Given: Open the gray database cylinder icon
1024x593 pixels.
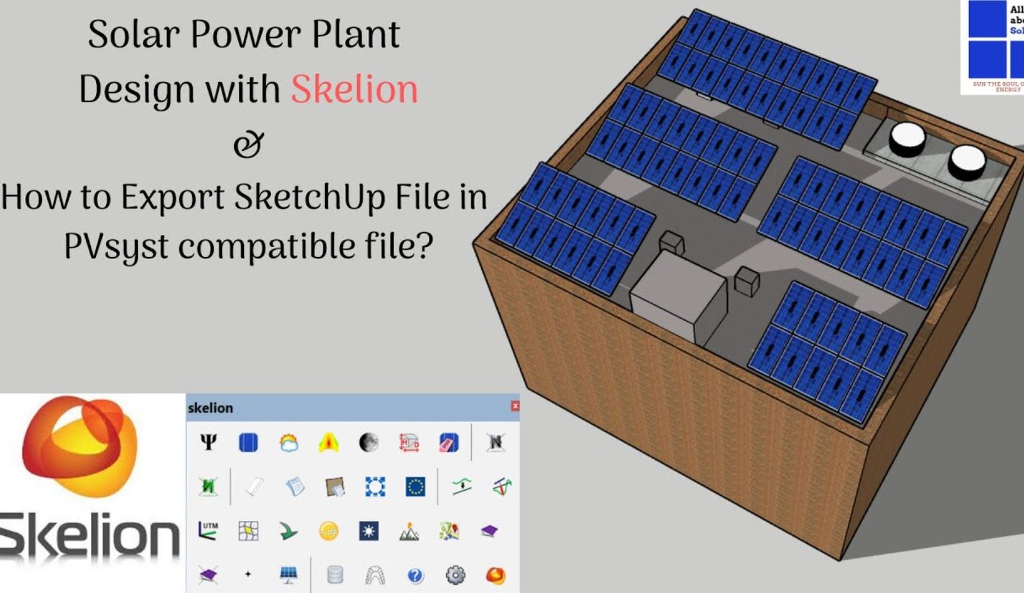Looking at the screenshot, I should 335,575.
